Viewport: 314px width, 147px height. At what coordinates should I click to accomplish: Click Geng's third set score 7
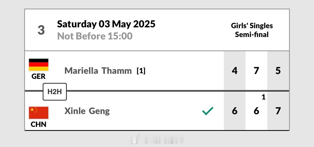(278, 111)
